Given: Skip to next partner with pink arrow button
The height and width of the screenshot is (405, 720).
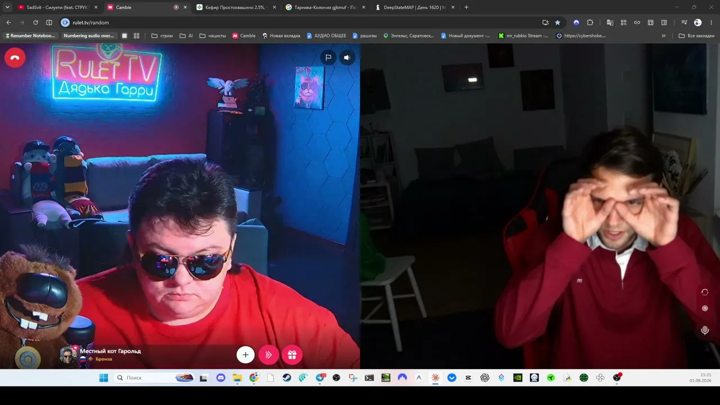Looking at the screenshot, I should (269, 355).
